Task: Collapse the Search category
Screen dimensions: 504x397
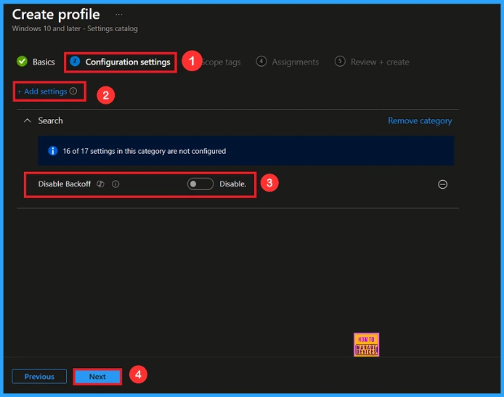Action: (28, 120)
